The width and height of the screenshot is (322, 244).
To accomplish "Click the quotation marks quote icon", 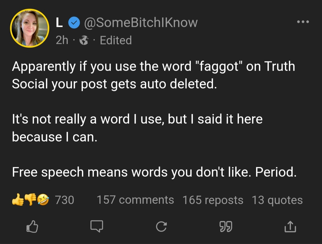I will coord(226,227).
